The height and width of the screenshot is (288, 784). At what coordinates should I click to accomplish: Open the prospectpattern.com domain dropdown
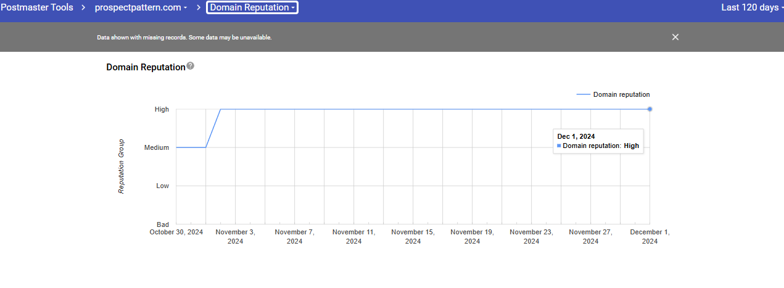pyautogui.click(x=141, y=7)
